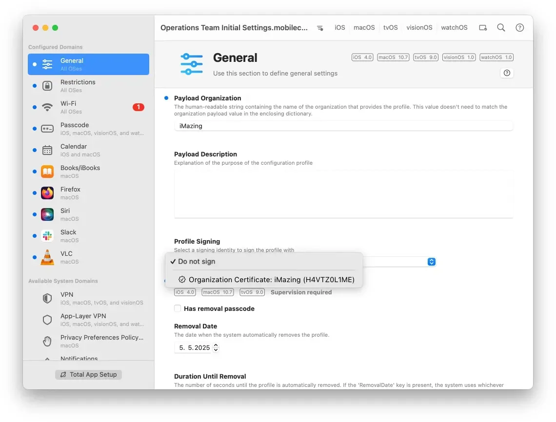
Task: Select the Calendar payload icon
Action: click(47, 150)
